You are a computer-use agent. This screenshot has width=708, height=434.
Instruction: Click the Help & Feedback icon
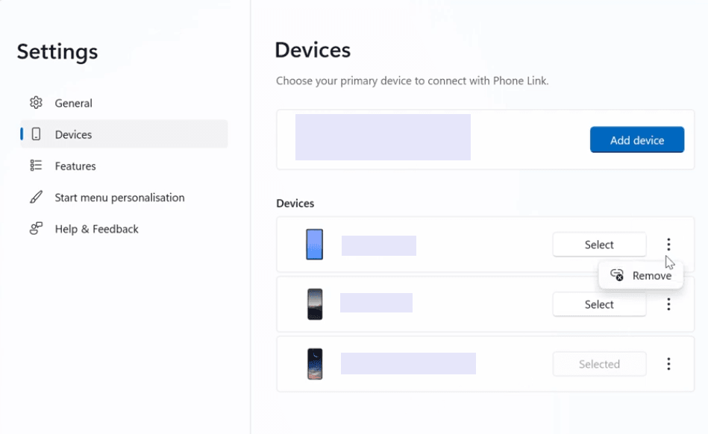pyautogui.click(x=36, y=229)
